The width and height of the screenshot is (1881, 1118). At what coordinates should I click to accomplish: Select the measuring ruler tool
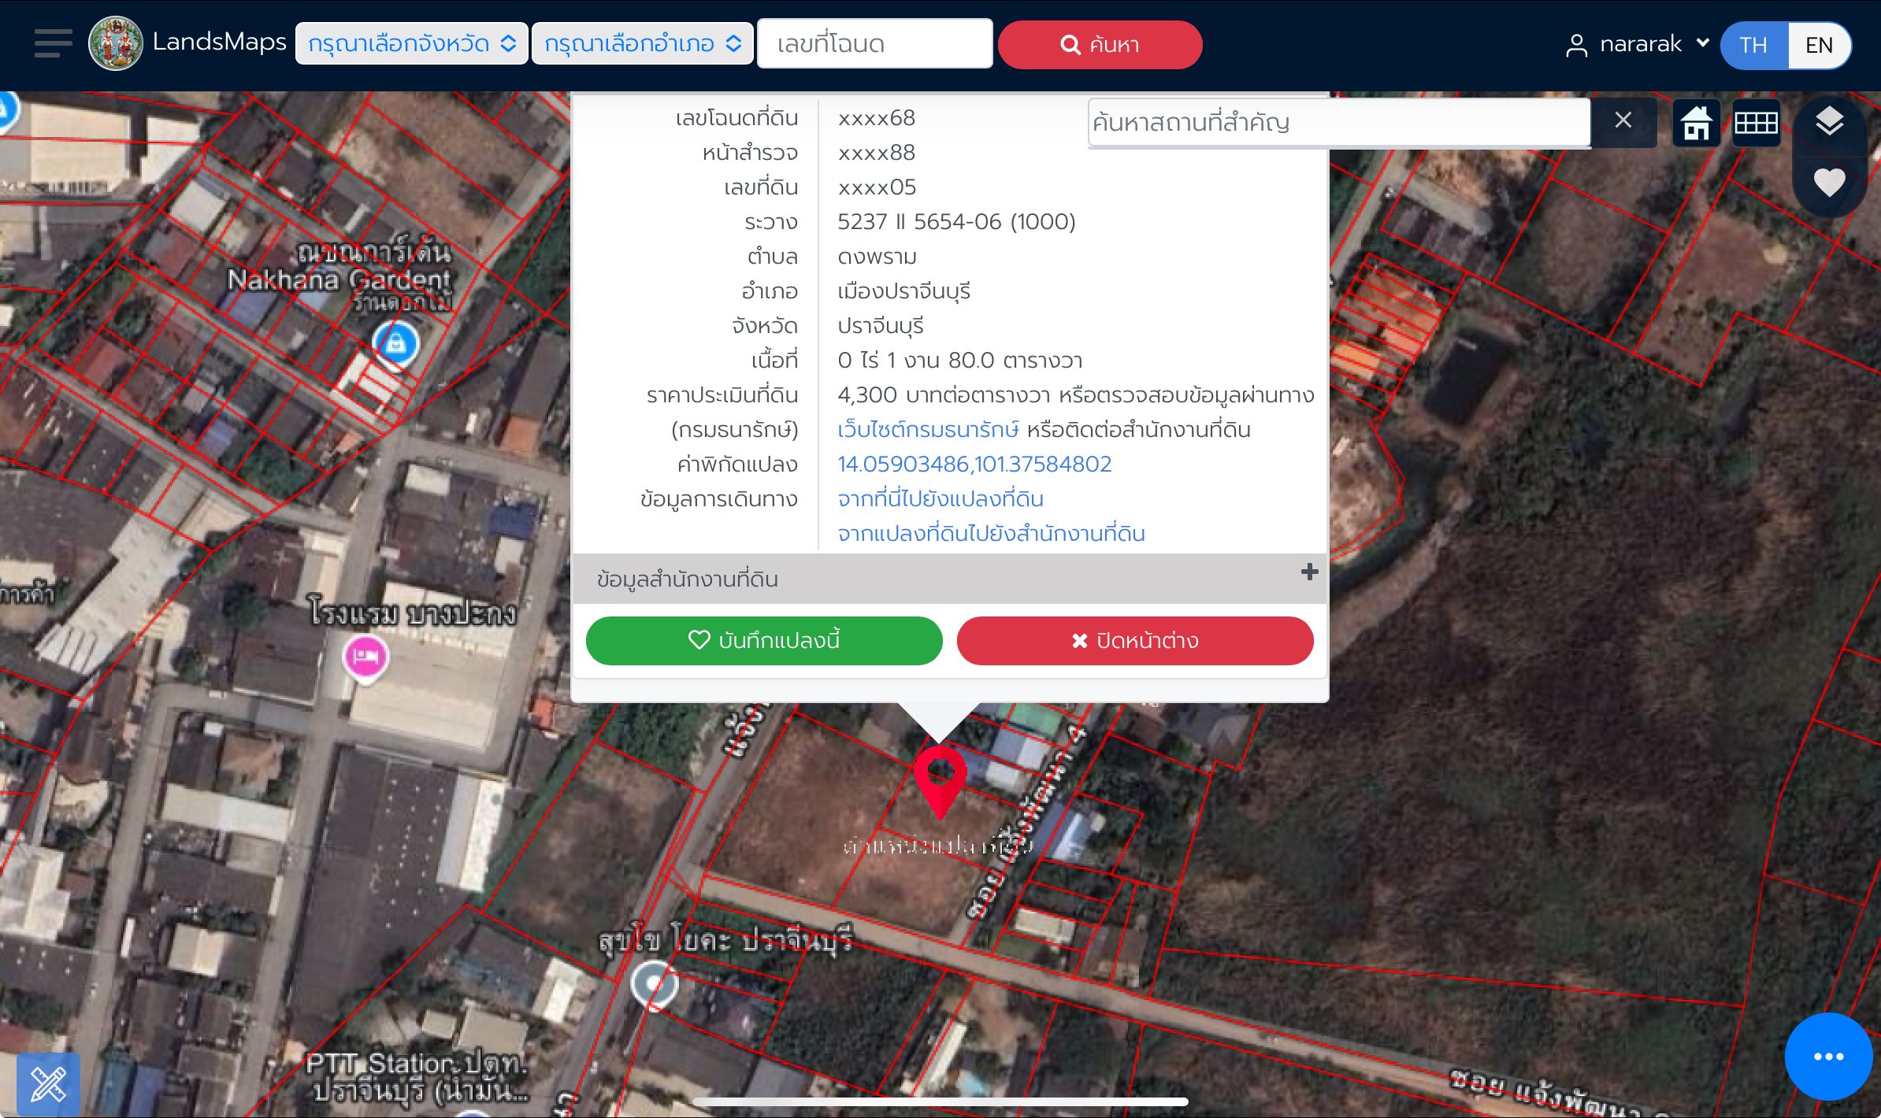[48, 1084]
